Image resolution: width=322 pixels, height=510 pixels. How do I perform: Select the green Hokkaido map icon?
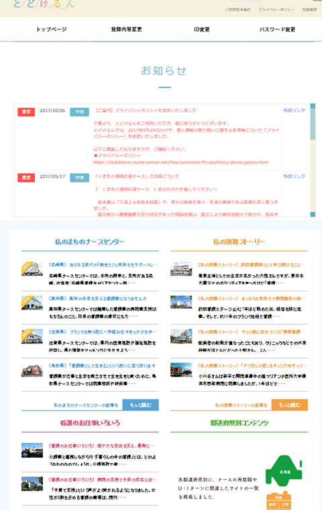pos(284,470)
